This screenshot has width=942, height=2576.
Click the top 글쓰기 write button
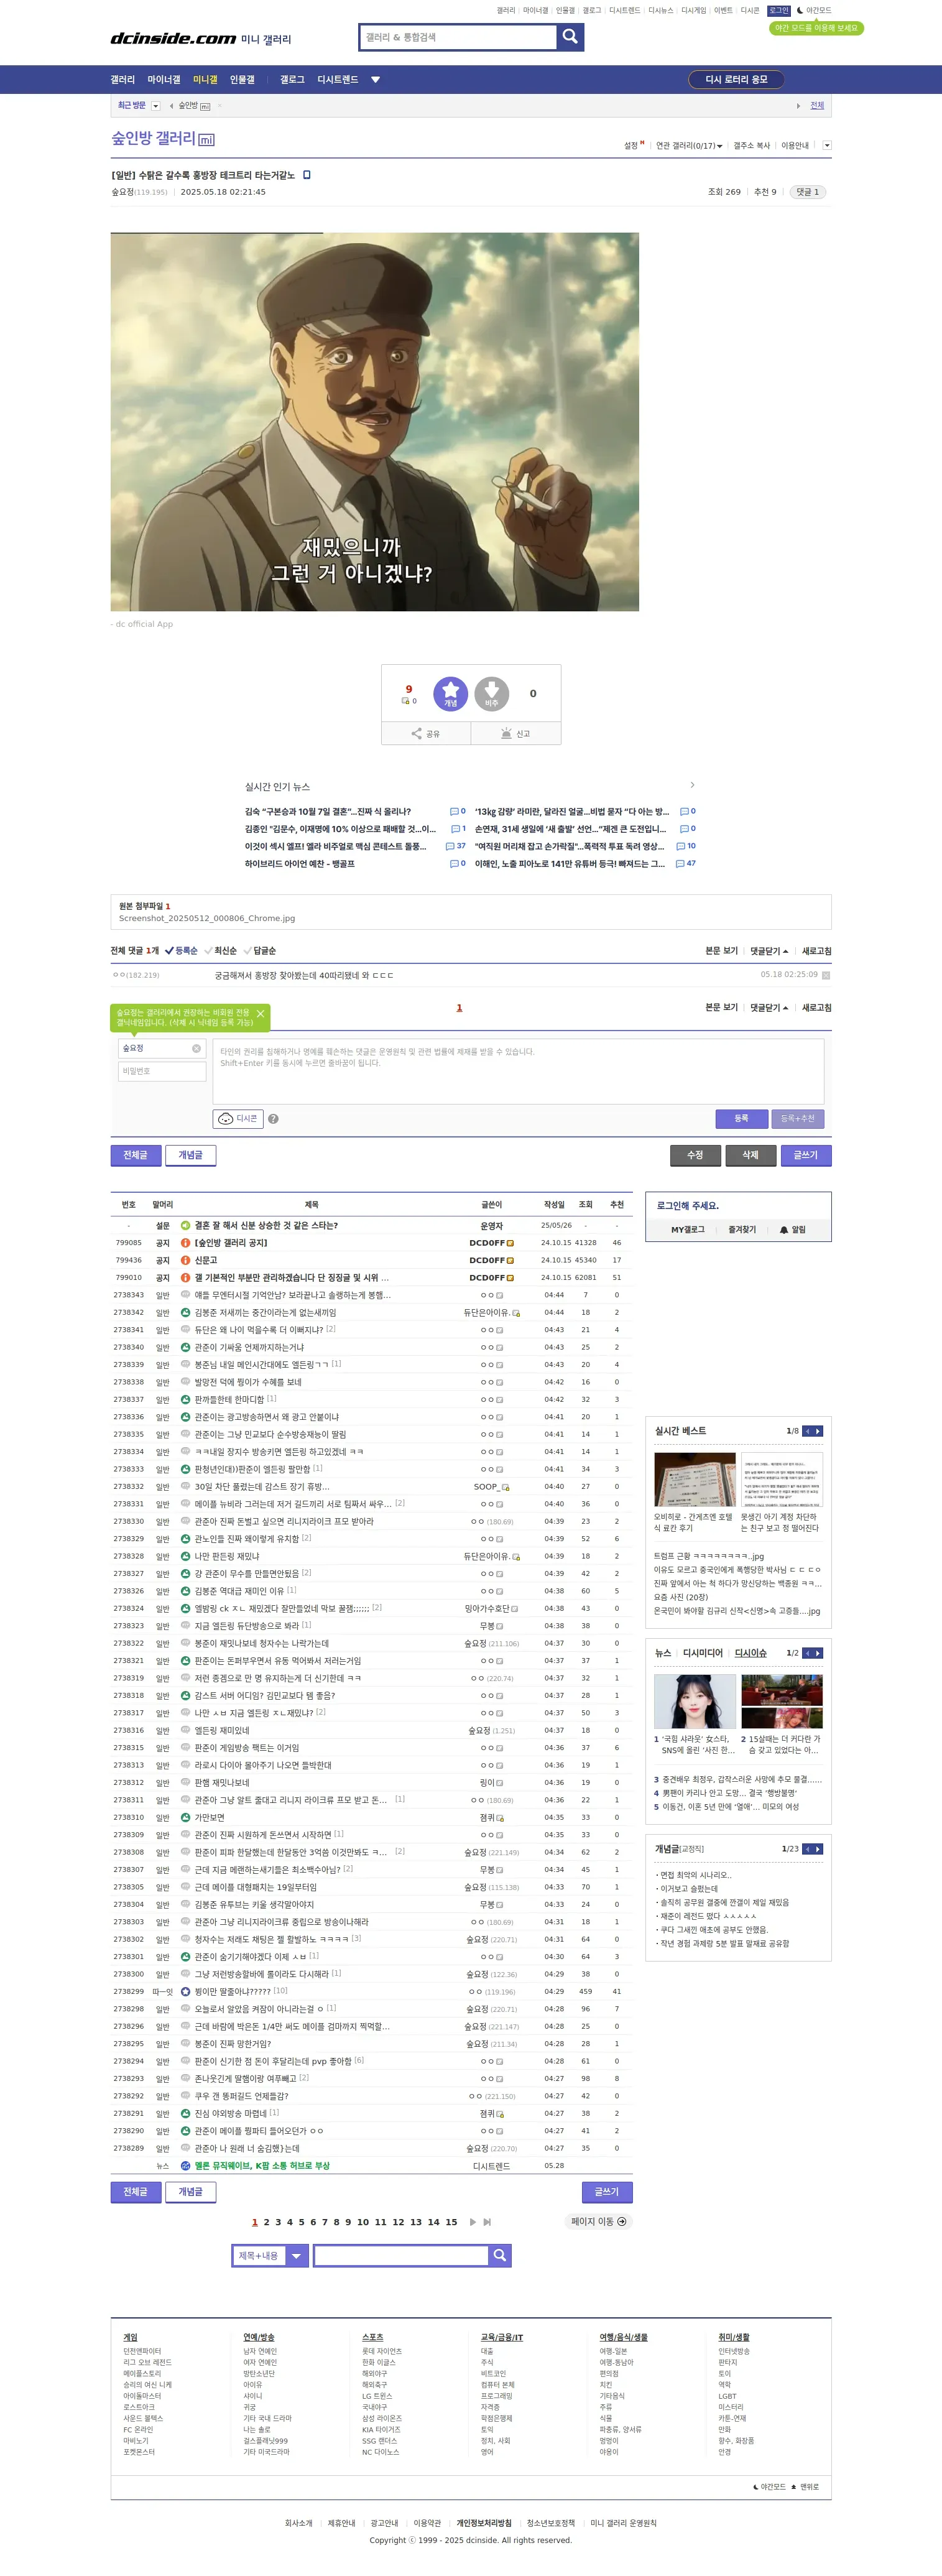806,1155
